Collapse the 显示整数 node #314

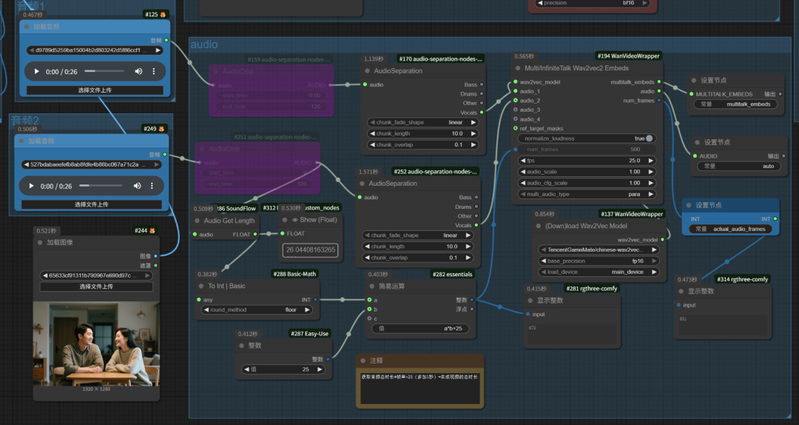tap(681, 291)
